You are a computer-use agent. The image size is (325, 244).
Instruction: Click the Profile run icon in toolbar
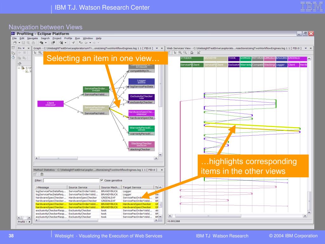coord(42,43)
